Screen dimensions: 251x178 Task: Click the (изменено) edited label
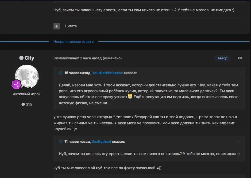point(112,58)
